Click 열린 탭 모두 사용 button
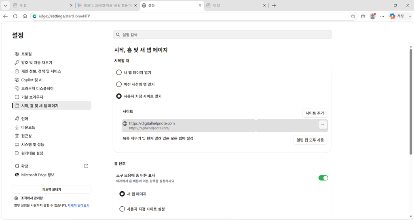 click(310, 140)
